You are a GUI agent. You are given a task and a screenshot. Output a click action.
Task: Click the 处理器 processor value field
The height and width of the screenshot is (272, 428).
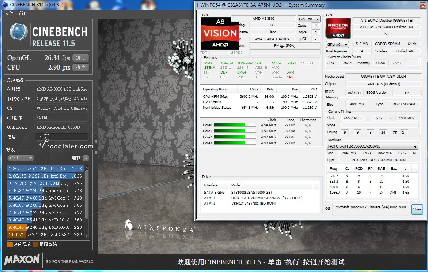point(62,89)
